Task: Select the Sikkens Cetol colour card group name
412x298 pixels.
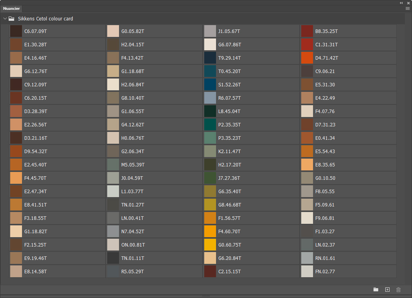Action: [x=46, y=18]
